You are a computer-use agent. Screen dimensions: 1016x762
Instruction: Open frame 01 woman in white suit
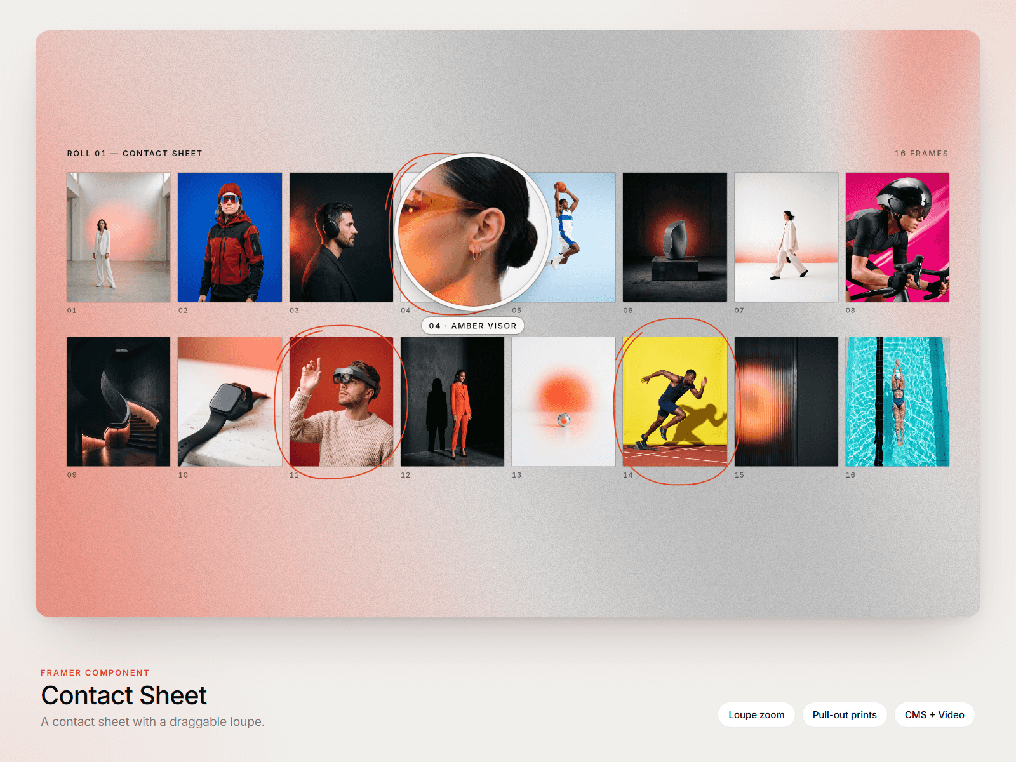click(119, 237)
